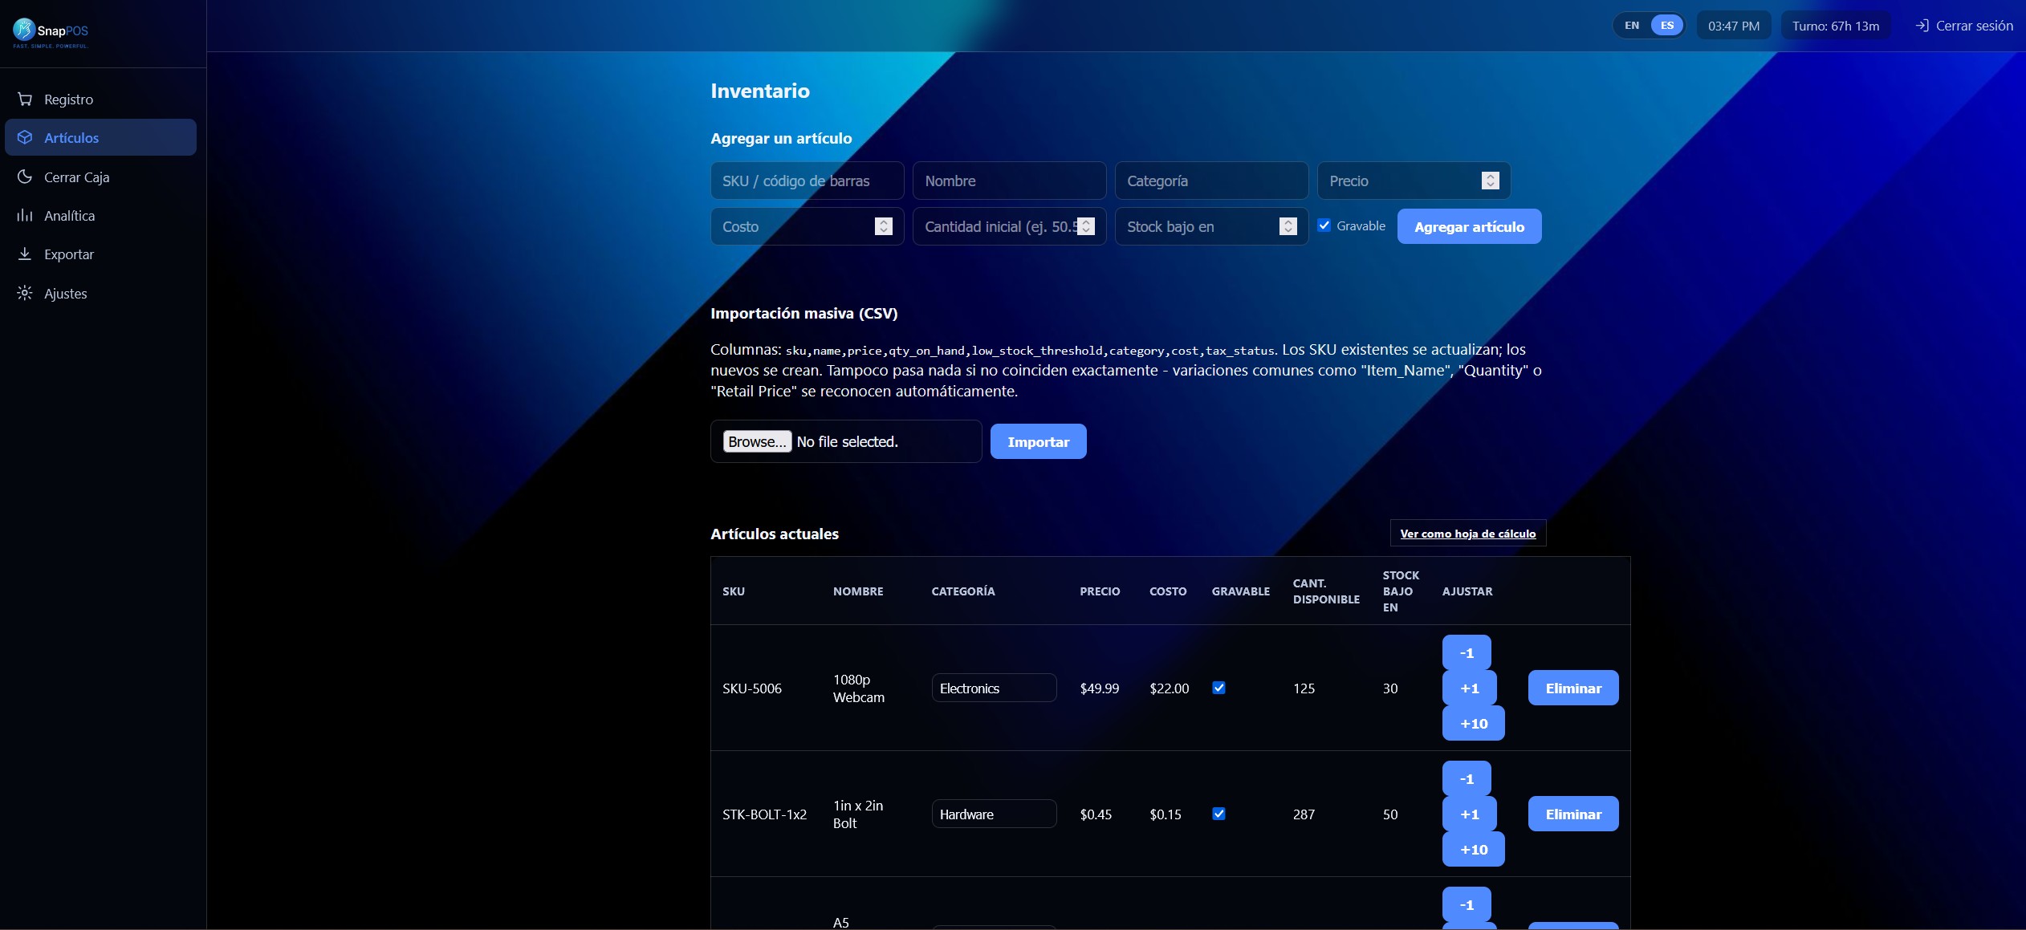The image size is (2026, 930).
Task: Click the Exportar download icon
Action: coord(25,254)
